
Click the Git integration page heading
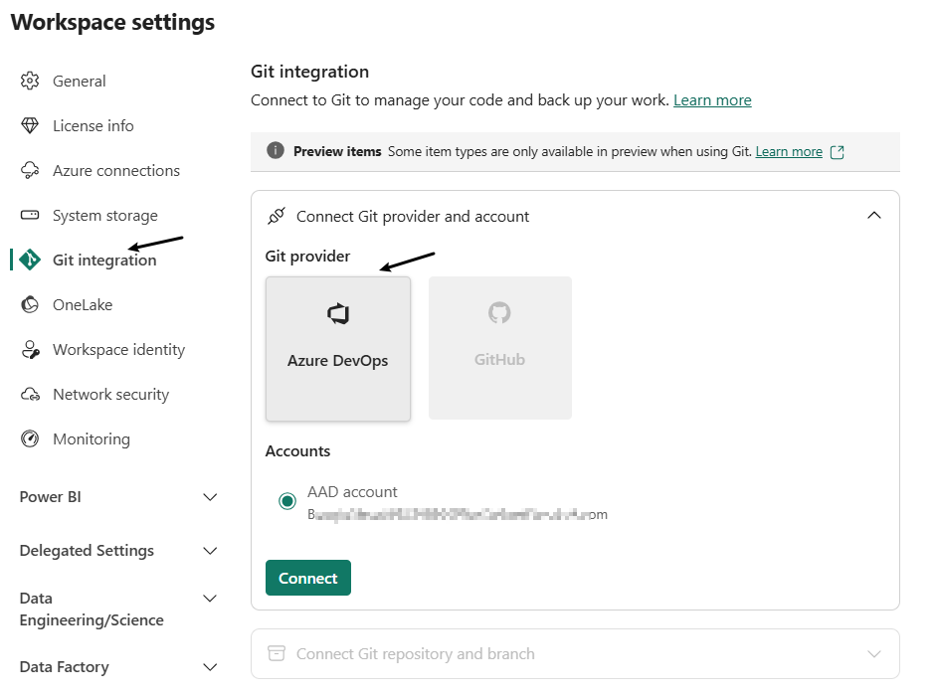click(x=309, y=72)
